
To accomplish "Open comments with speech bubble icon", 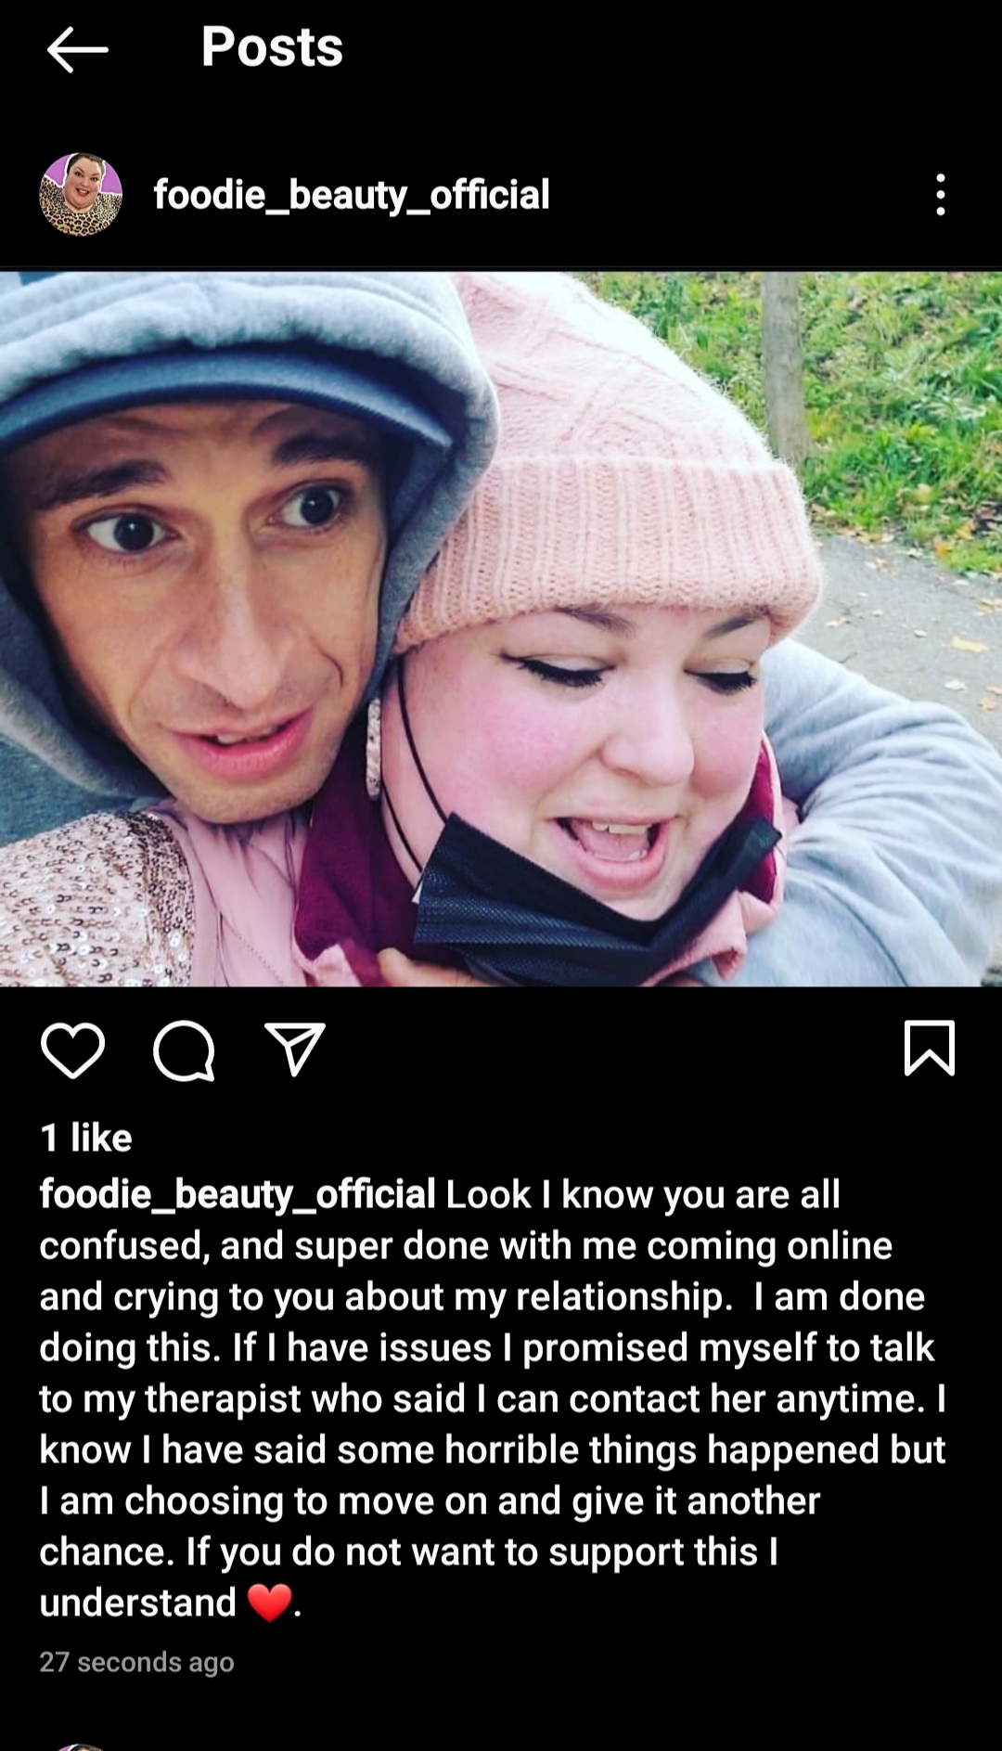I will 184,1050.
